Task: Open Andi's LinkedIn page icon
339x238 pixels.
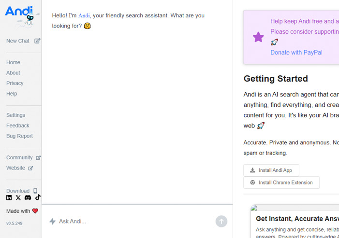Action: 9,197
